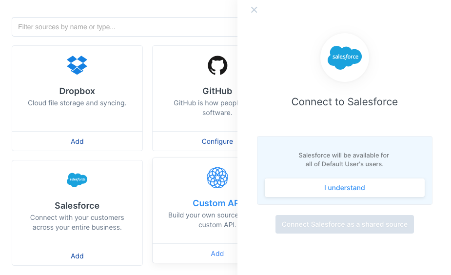The width and height of the screenshot is (451, 275).
Task: Click the GitHub octocat icon
Action: click(217, 65)
